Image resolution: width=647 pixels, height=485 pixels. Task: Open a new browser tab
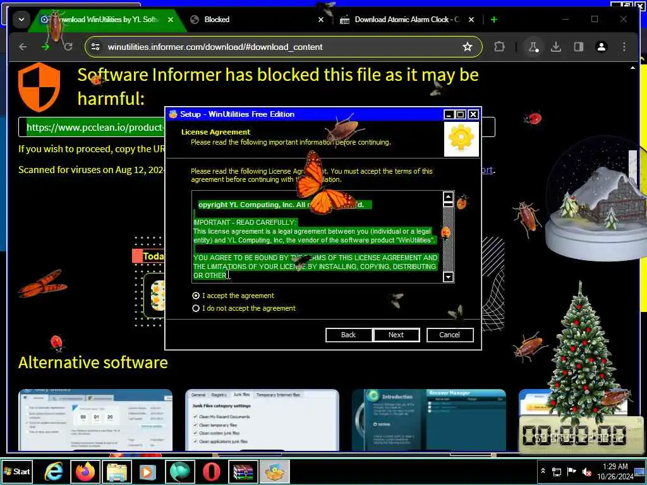(x=494, y=20)
